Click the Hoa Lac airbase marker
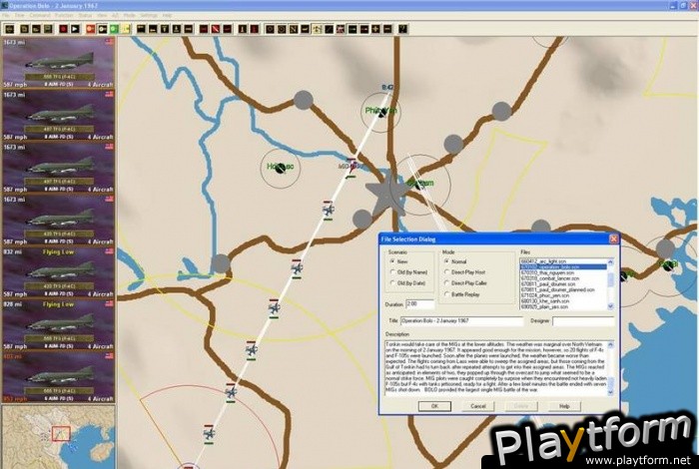This screenshot has height=469, width=699. 281,168
